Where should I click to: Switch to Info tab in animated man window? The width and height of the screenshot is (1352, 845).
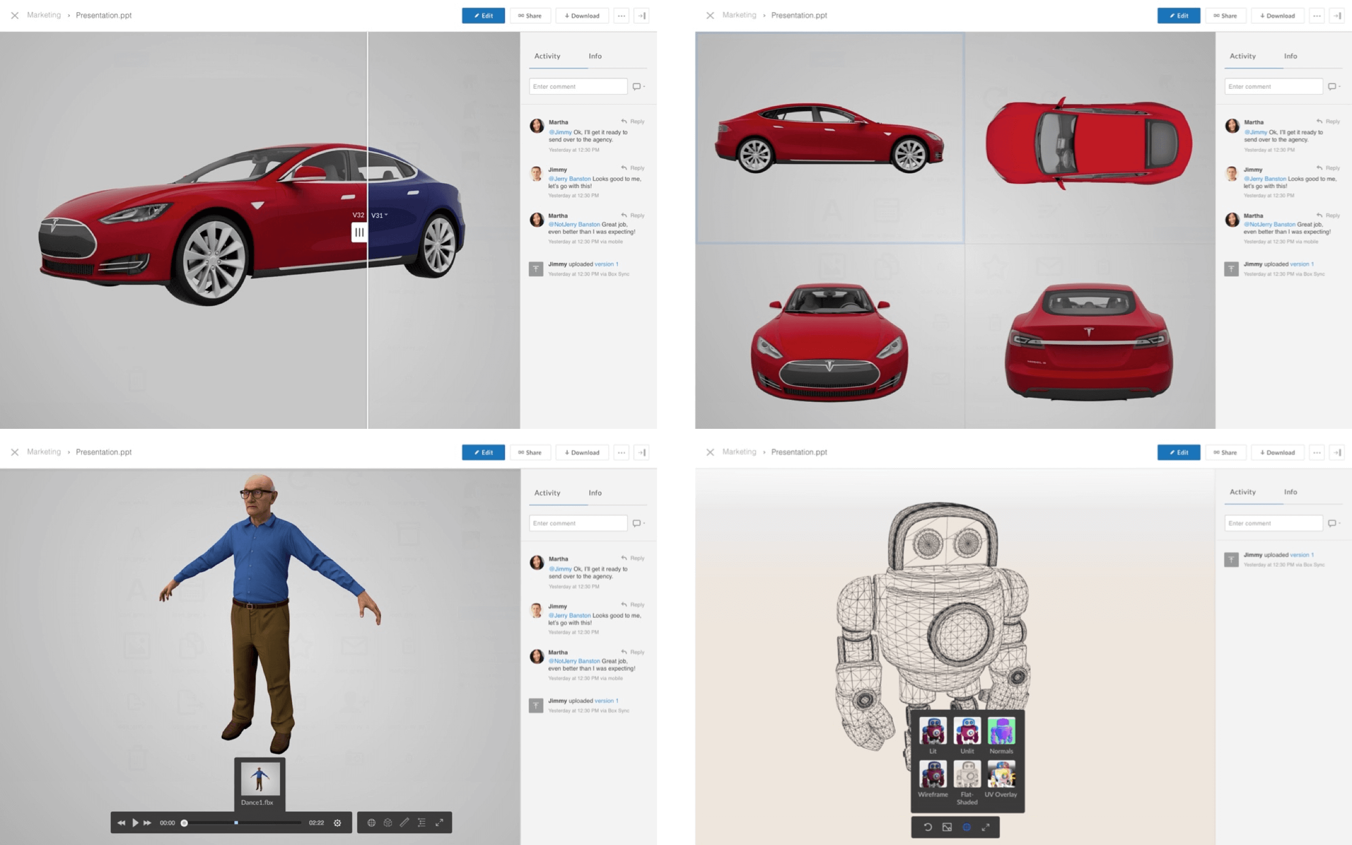(x=595, y=493)
